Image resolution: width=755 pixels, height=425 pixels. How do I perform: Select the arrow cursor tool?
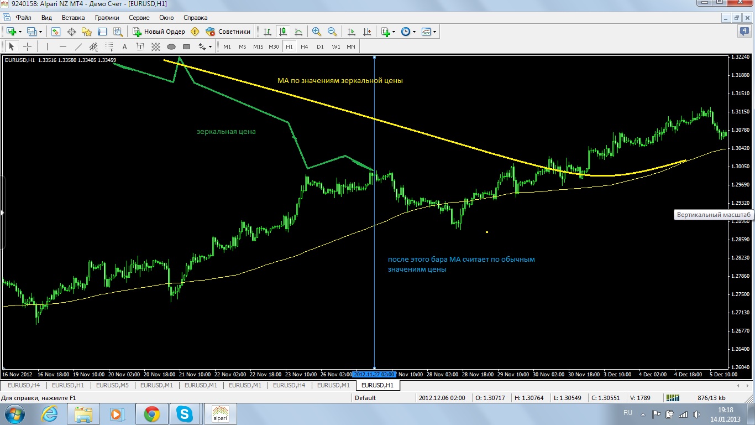[x=11, y=46]
